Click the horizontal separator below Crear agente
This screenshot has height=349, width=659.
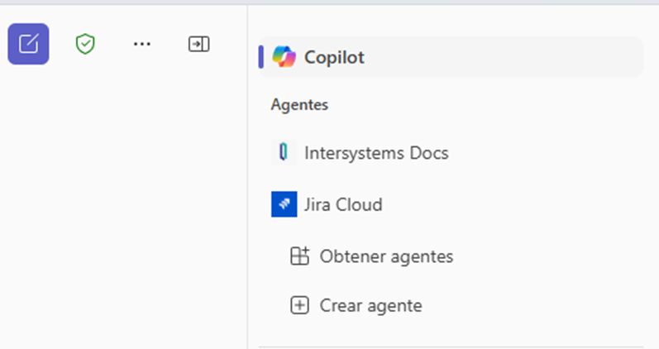point(451,347)
